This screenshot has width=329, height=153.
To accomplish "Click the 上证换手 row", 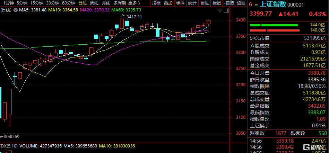I will (x=288, y=126).
